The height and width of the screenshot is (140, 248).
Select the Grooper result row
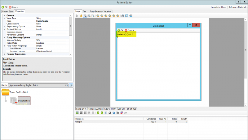point(131,122)
